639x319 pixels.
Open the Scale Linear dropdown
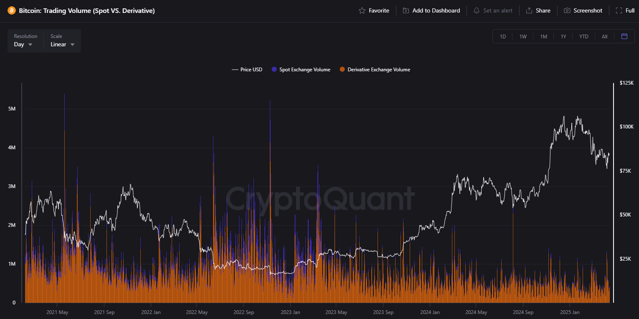point(63,44)
